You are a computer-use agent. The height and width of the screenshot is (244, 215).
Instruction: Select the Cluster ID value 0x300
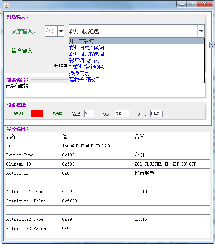point(98,164)
